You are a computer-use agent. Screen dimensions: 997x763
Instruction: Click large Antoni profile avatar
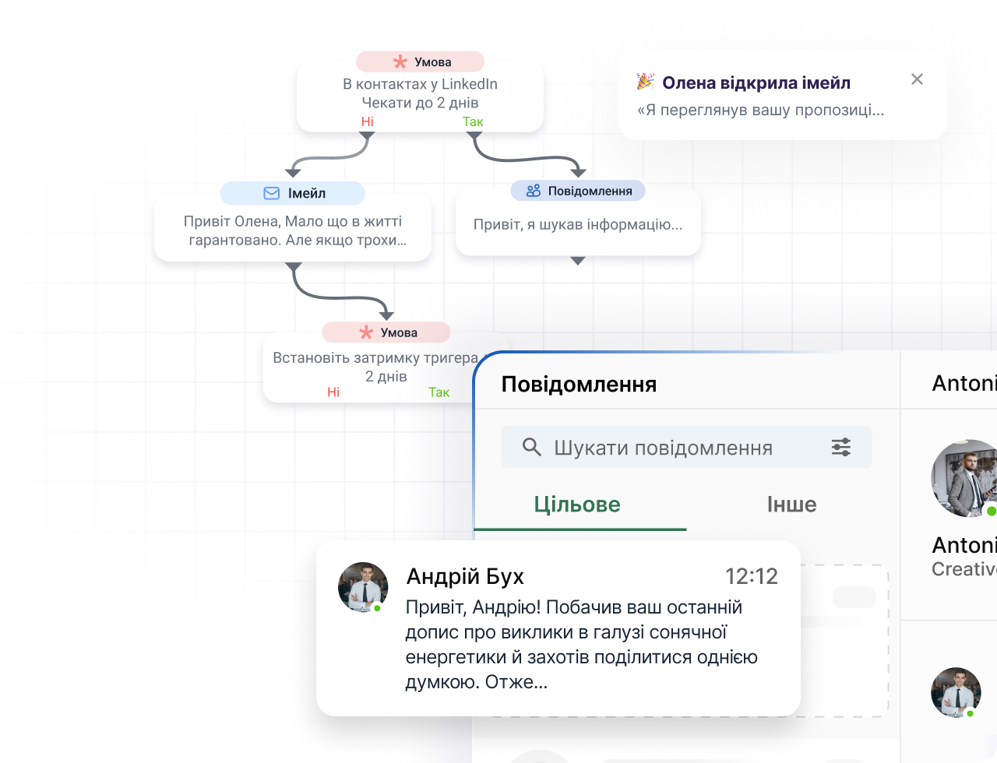point(965,478)
